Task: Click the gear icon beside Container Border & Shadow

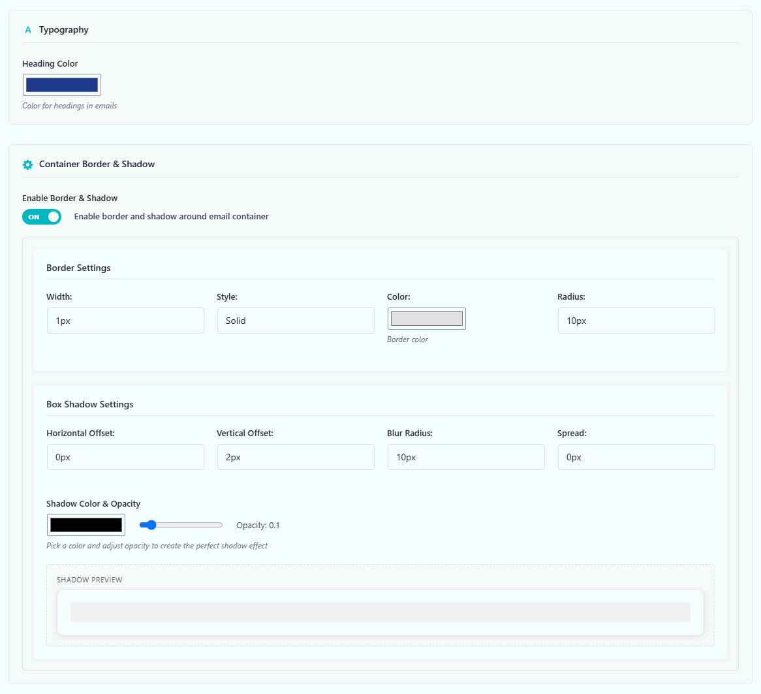Action: [27, 165]
